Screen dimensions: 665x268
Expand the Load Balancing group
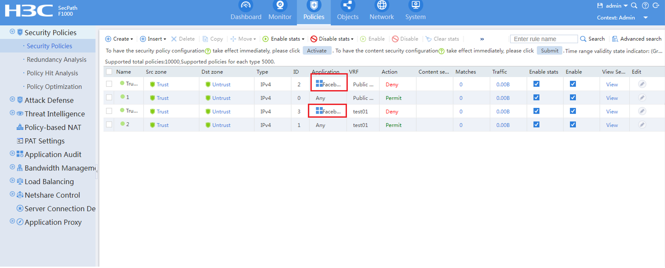tap(12, 181)
